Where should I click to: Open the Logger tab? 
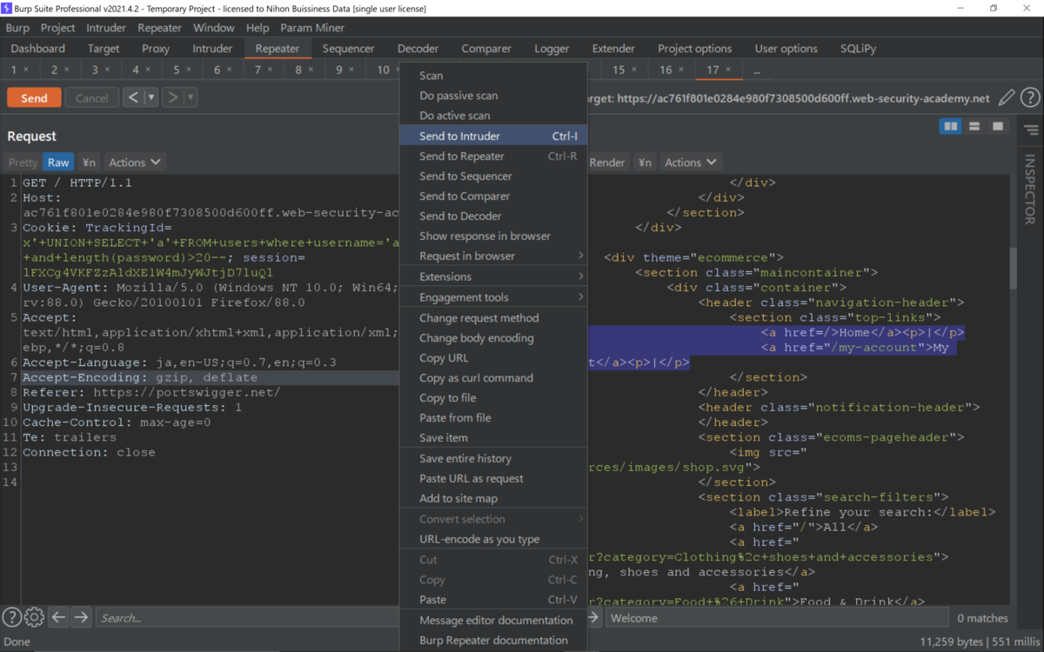tap(552, 49)
